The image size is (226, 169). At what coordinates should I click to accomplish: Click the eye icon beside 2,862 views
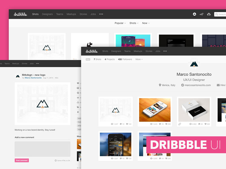coord(190,124)
